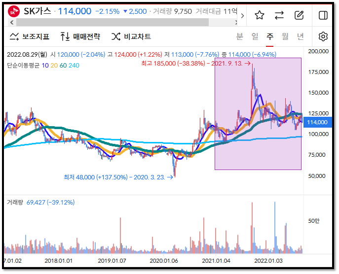Click the gray horizontal scrollbar thumb
This screenshot has height=274, width=339.
[113, 22]
